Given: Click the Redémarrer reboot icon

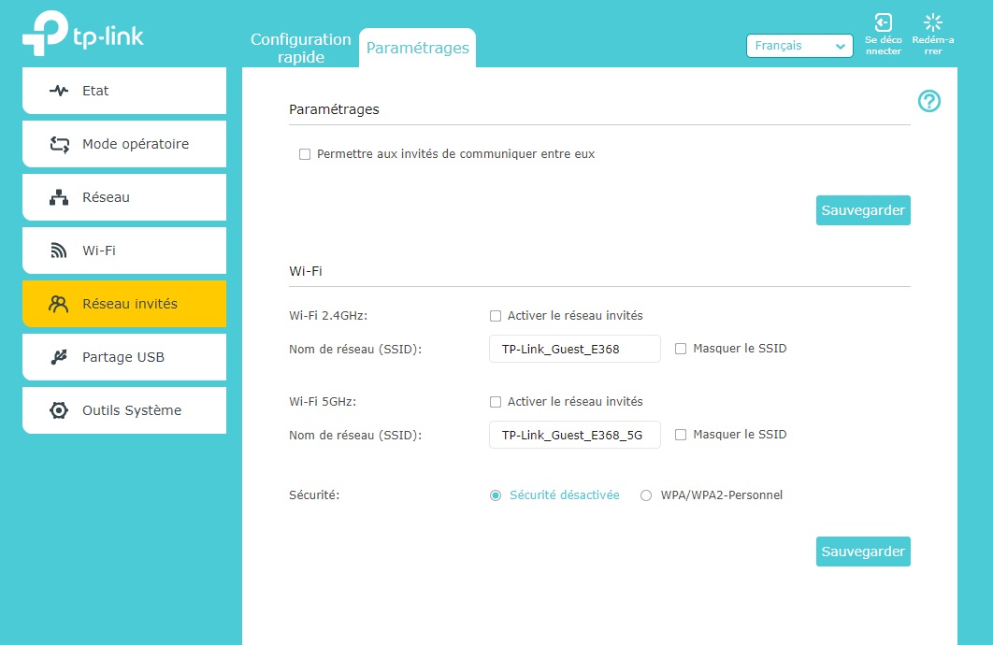Looking at the screenshot, I should point(932,23).
